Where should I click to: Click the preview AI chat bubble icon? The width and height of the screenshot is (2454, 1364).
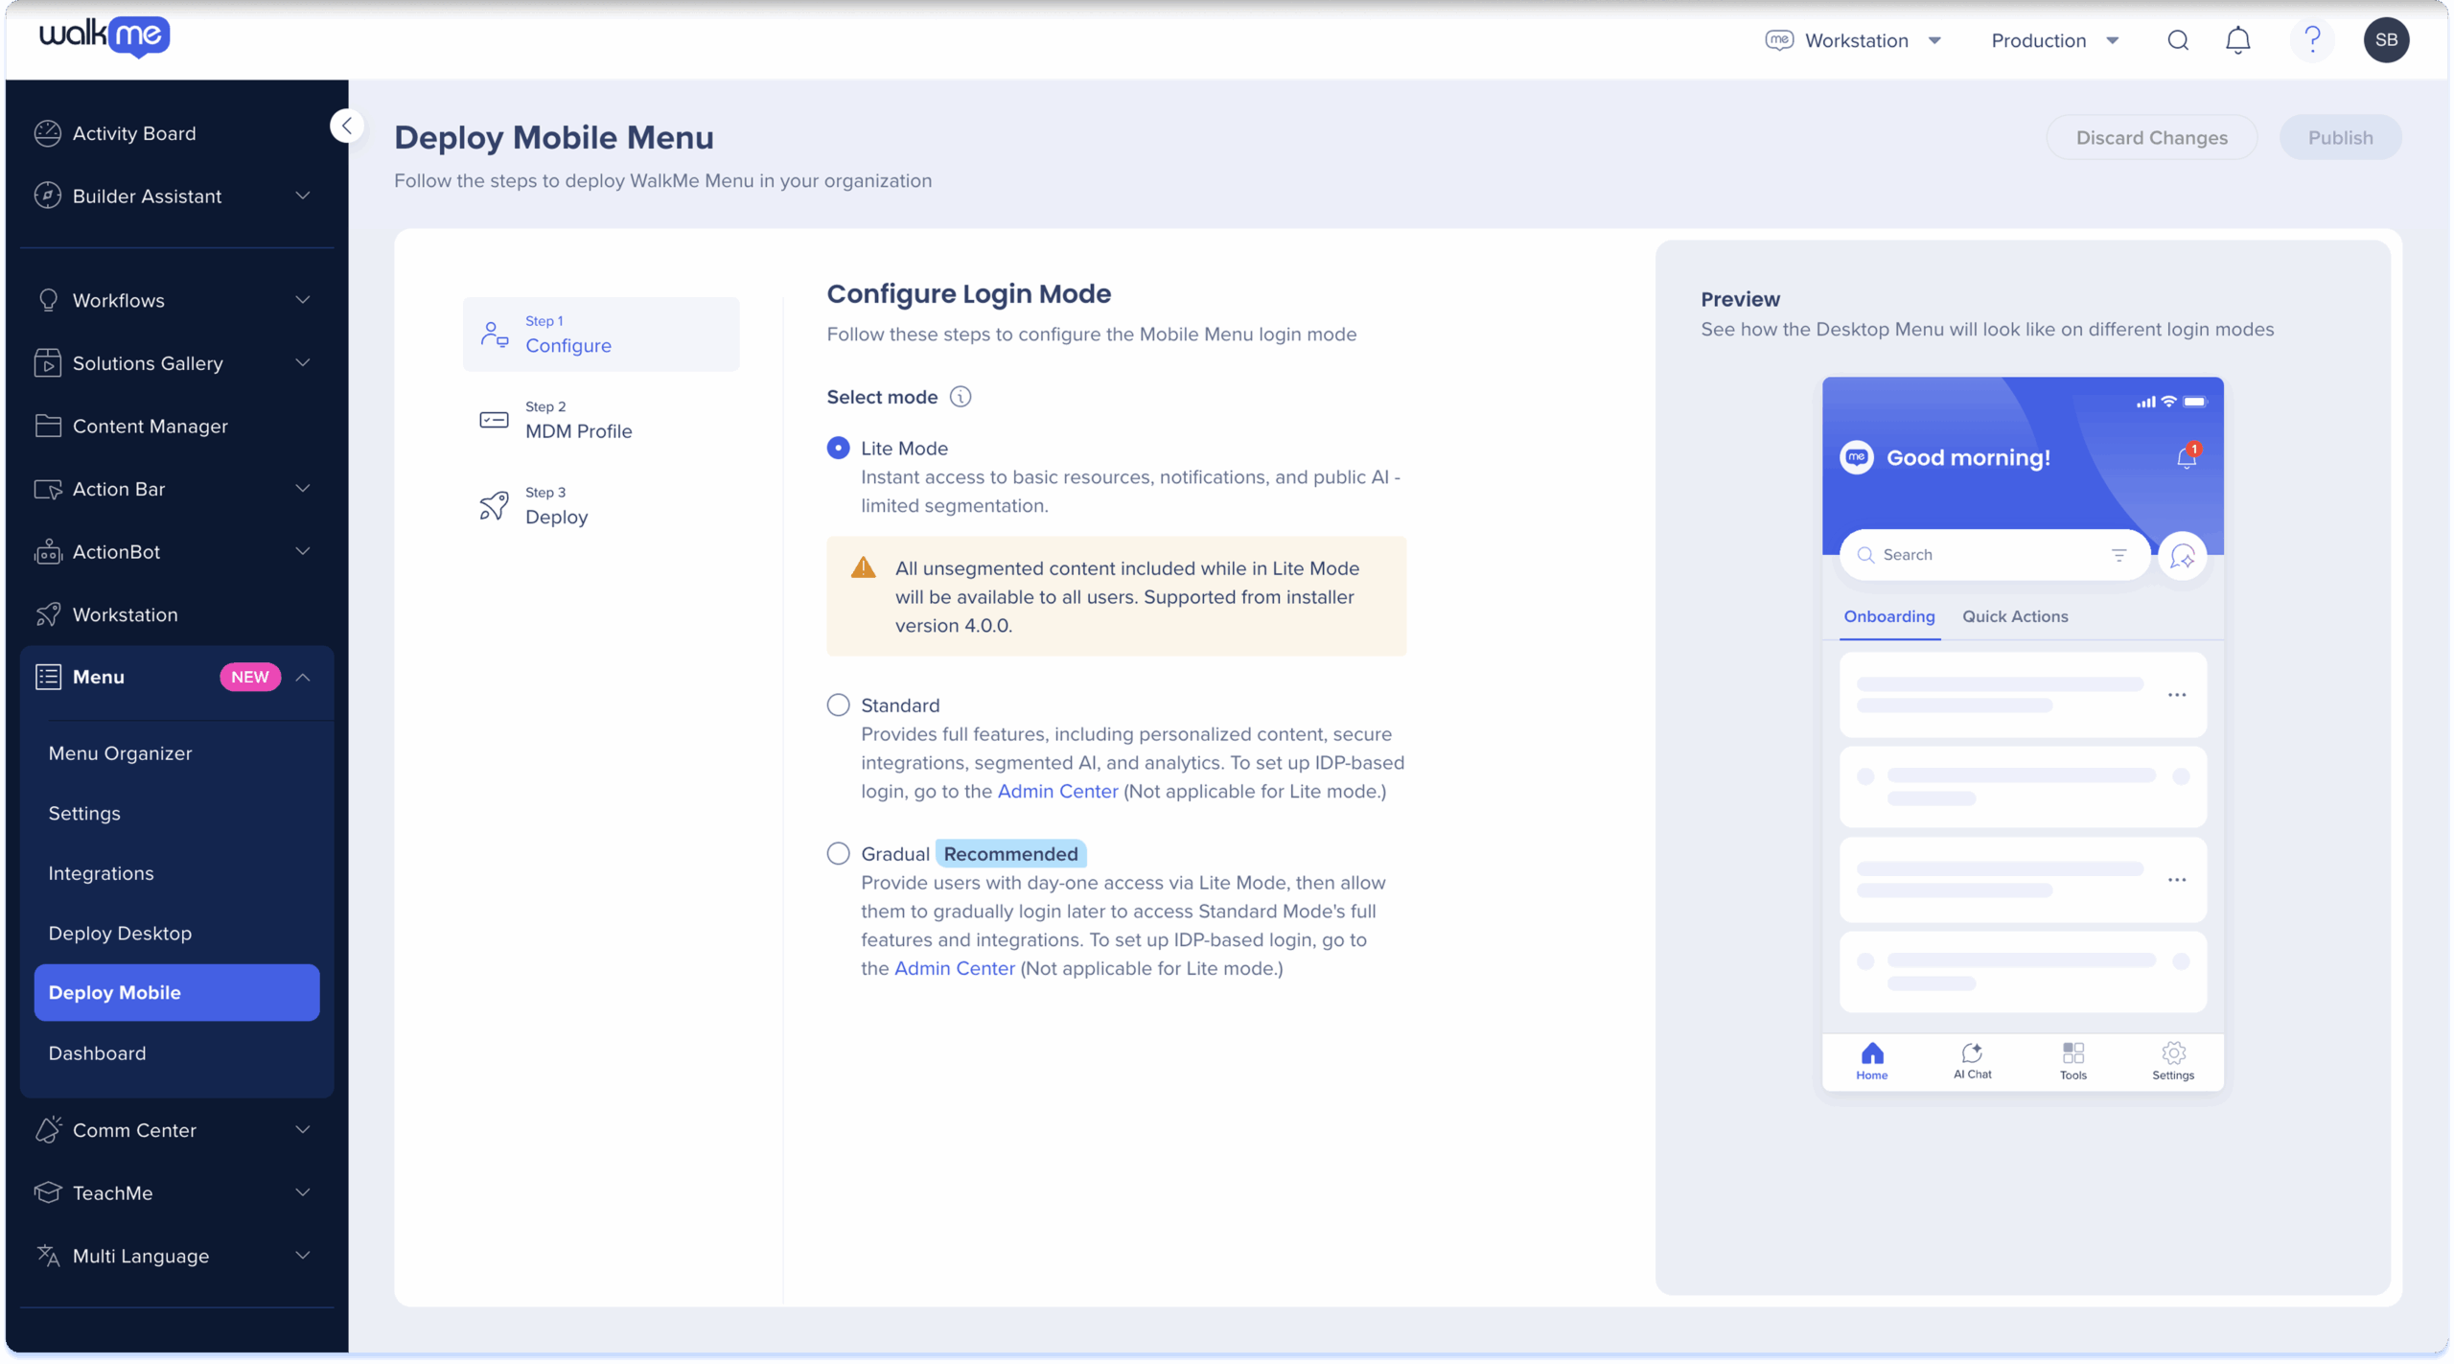coord(2182,556)
